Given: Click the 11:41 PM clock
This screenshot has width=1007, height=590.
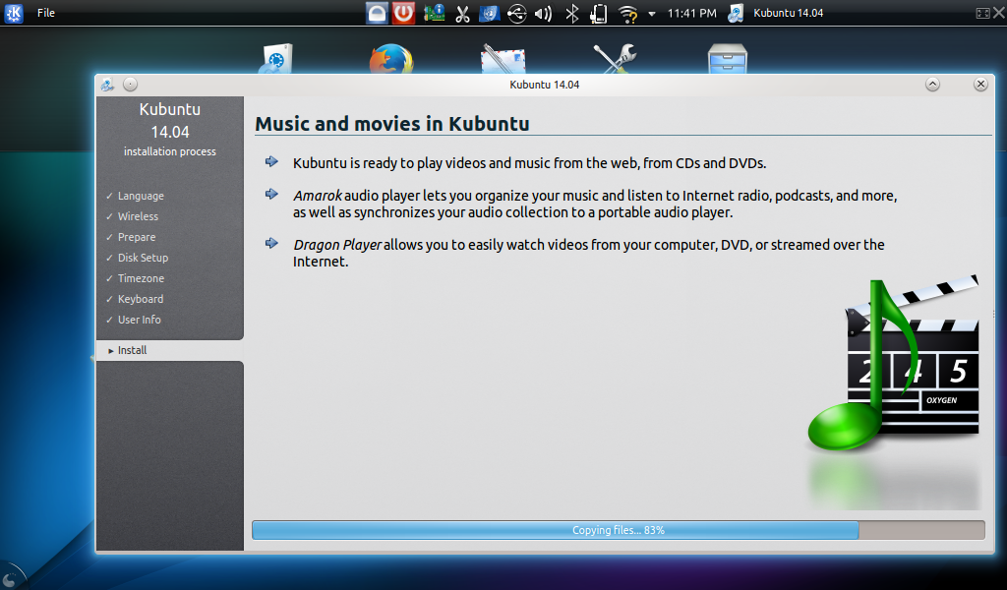Looking at the screenshot, I should (691, 13).
